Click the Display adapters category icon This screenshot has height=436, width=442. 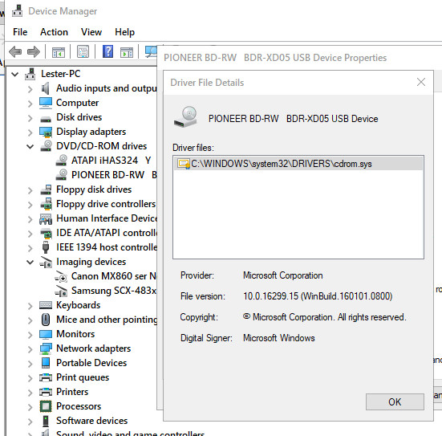pos(46,132)
